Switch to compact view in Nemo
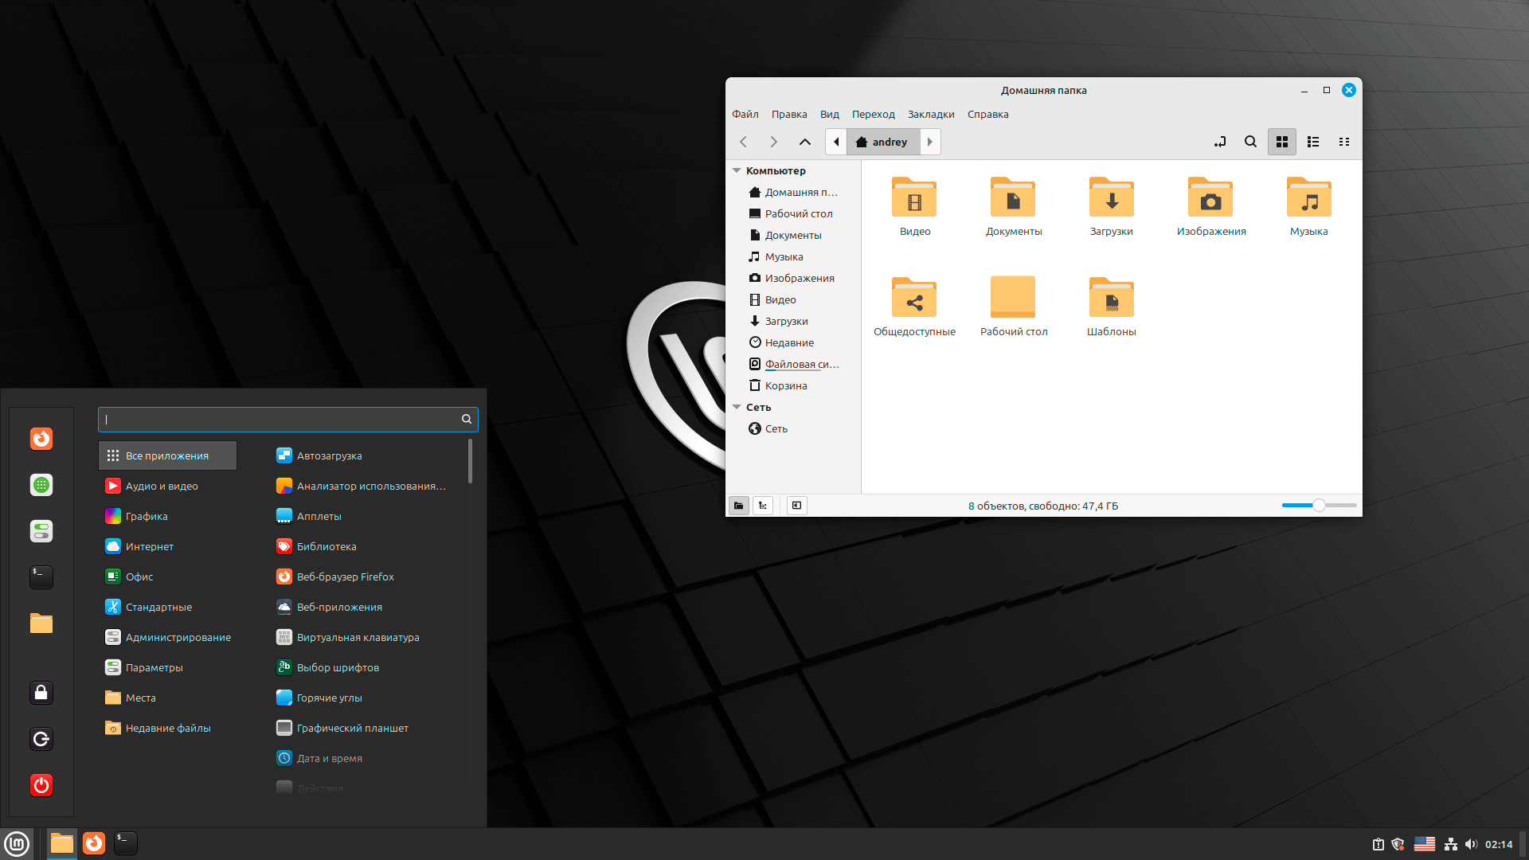The image size is (1529, 860). click(x=1344, y=142)
